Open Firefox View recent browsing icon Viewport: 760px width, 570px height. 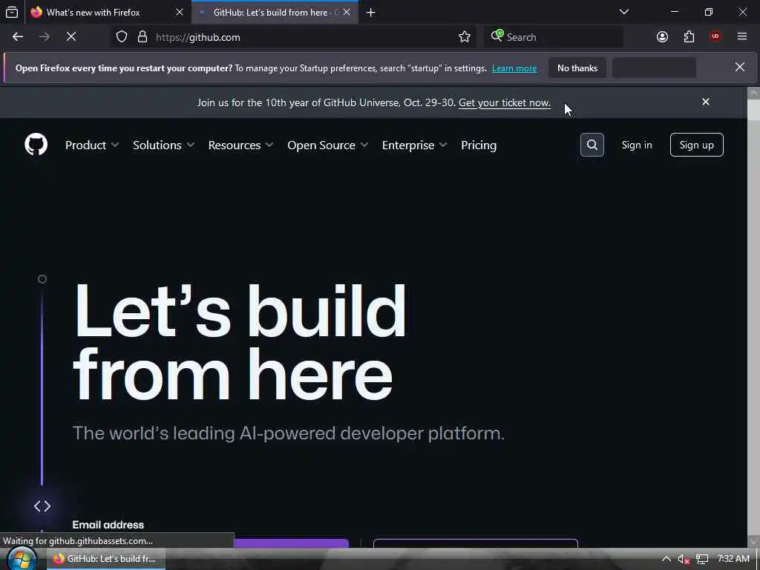12,12
